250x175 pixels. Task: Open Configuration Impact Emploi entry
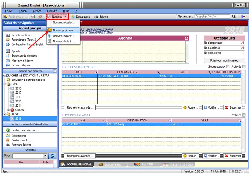[27, 45]
